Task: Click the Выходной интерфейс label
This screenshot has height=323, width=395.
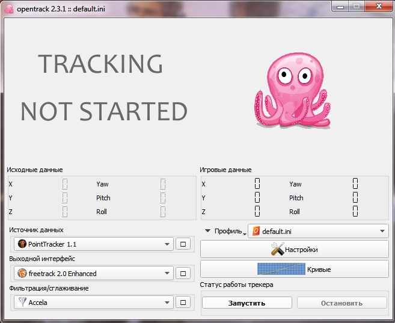Action: point(42,259)
